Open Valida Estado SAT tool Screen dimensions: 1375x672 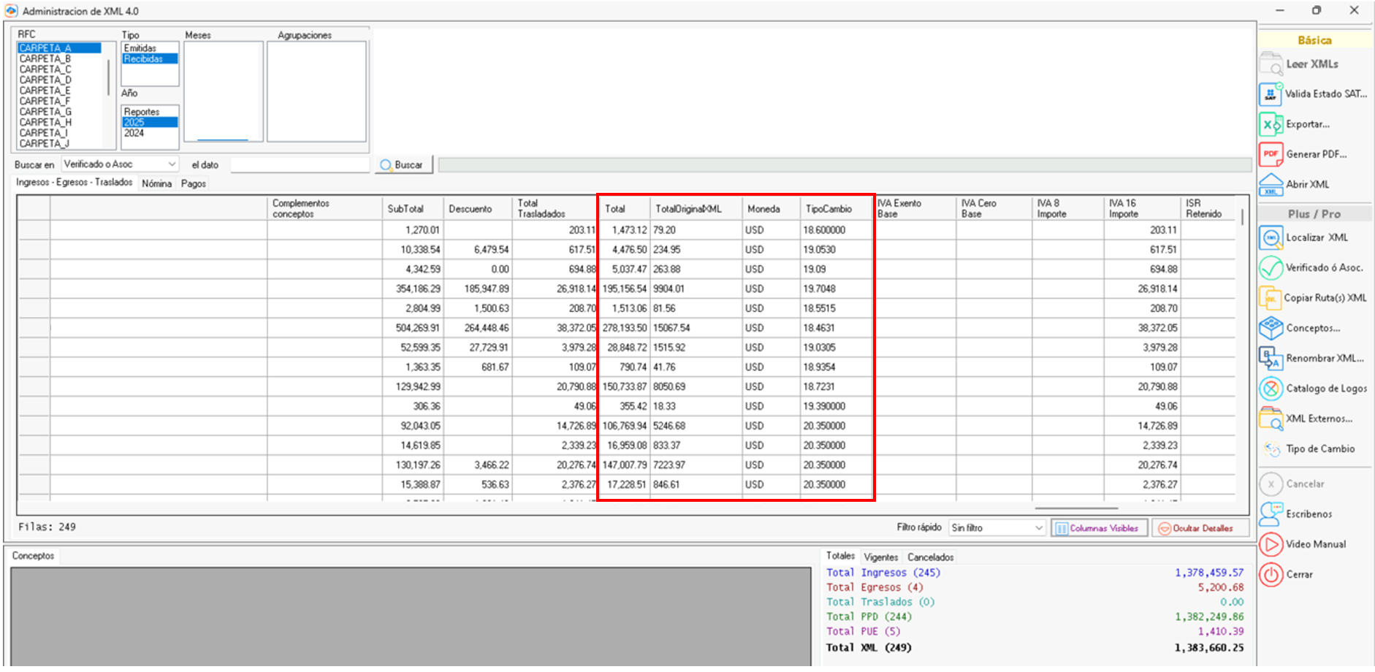pyautogui.click(x=1271, y=94)
